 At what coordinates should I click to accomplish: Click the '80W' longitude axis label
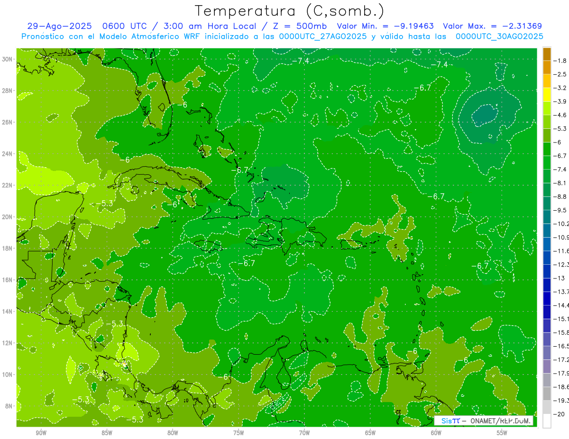coord(173,433)
